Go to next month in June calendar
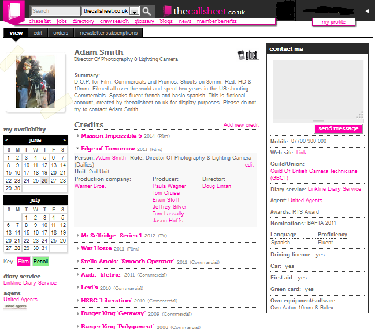The image size is (375, 329). click(x=64, y=140)
